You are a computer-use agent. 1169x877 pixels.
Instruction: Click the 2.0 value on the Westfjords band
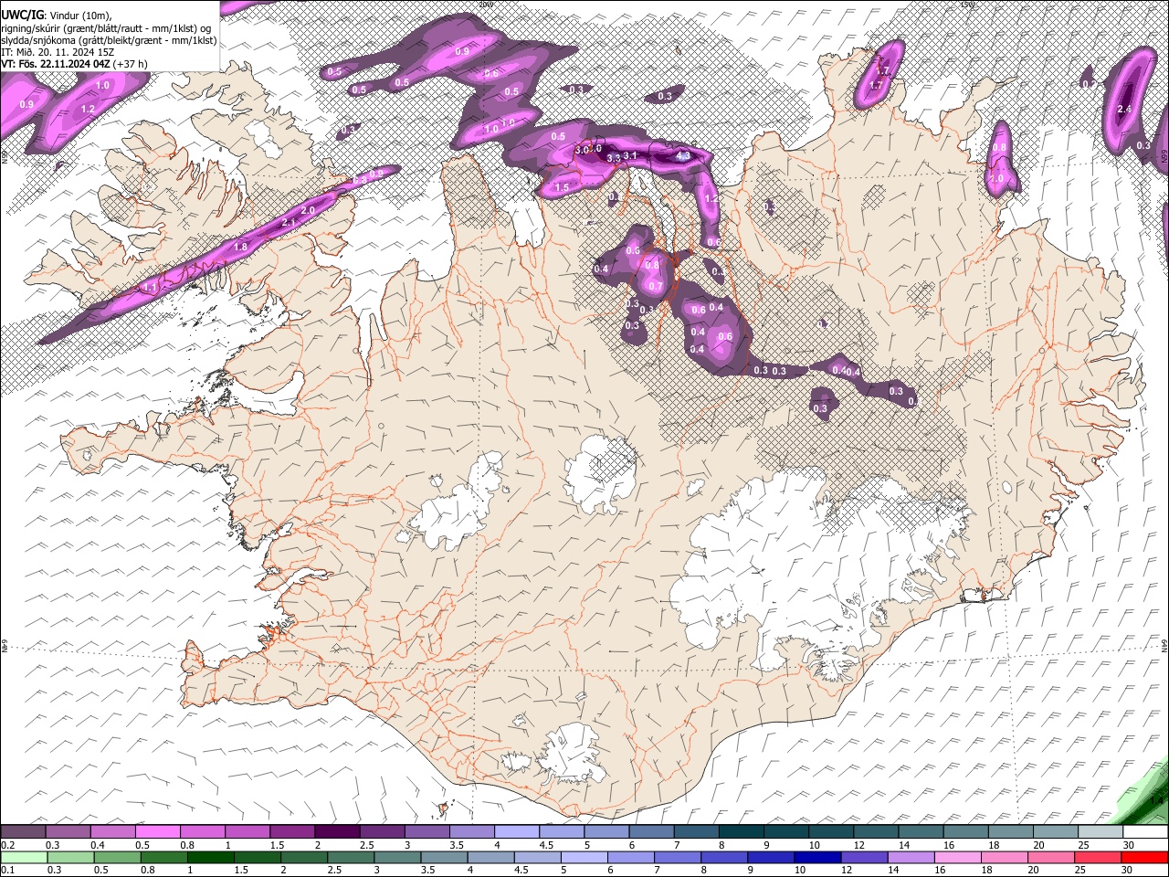tap(308, 210)
